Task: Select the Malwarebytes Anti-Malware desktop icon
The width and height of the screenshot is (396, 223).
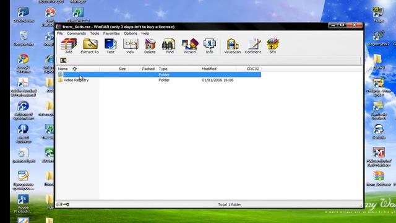Action: coord(379,157)
